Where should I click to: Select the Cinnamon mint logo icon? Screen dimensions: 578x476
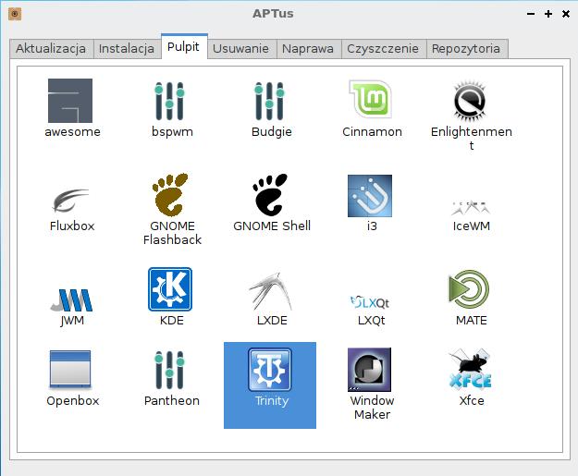pos(371,99)
